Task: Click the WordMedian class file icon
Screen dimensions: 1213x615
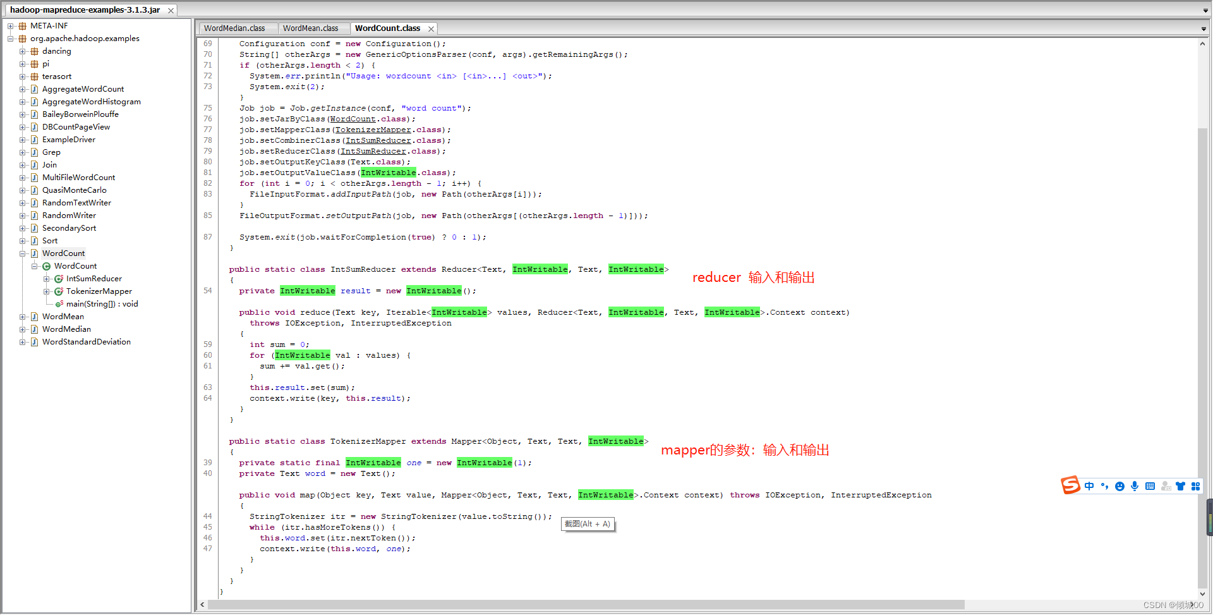Action: pos(35,329)
